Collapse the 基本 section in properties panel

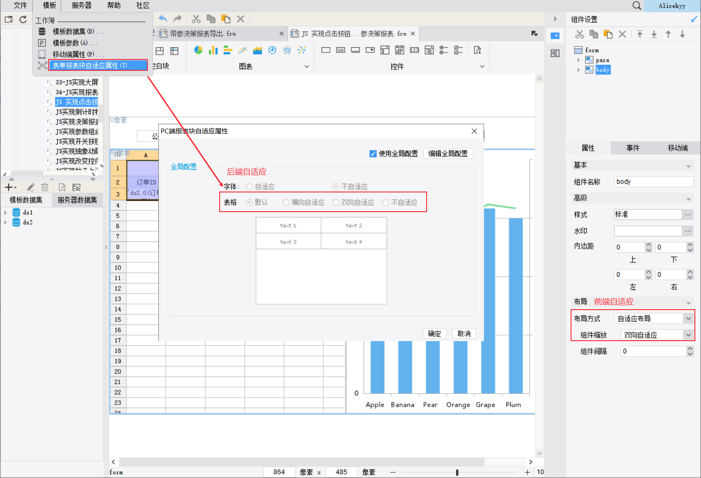pos(688,166)
